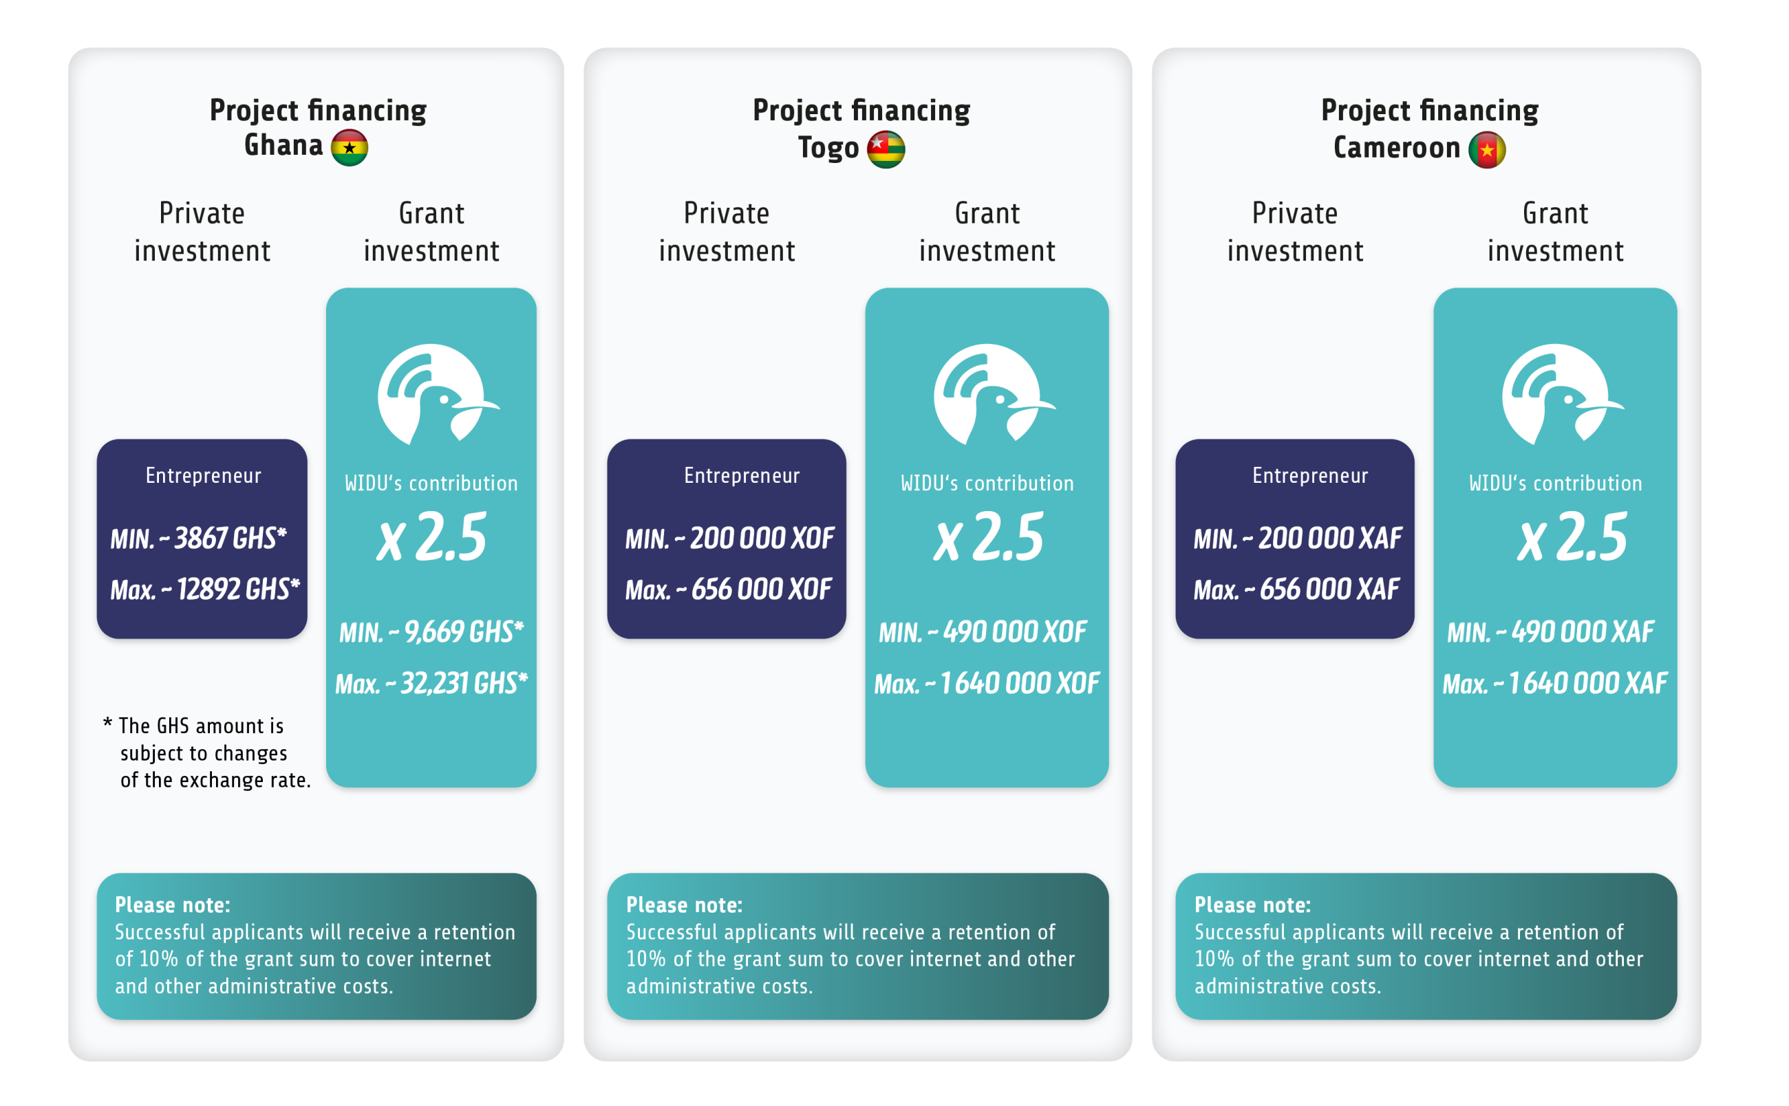Select the Togo Entrepreneur XOF box
This screenshot has height=1106, width=1789.
726,539
